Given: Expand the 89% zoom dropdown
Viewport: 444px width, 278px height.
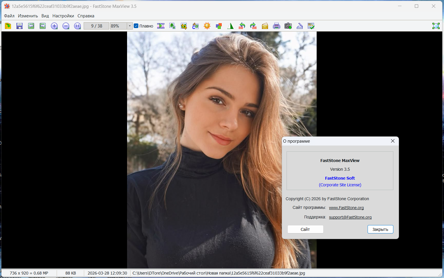Looking at the screenshot, I should pyautogui.click(x=130, y=26).
